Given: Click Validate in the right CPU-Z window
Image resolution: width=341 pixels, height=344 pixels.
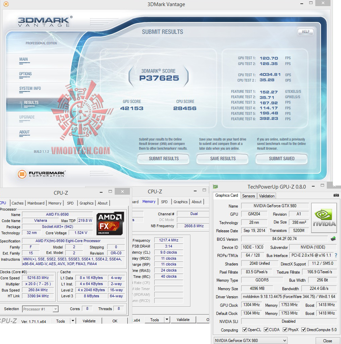Looking at the screenshot, I should 183,320.
